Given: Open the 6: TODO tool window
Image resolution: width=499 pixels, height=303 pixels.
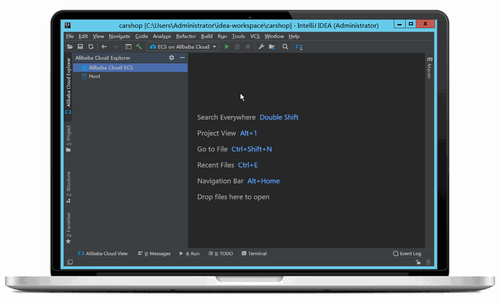Looking at the screenshot, I should 221,254.
